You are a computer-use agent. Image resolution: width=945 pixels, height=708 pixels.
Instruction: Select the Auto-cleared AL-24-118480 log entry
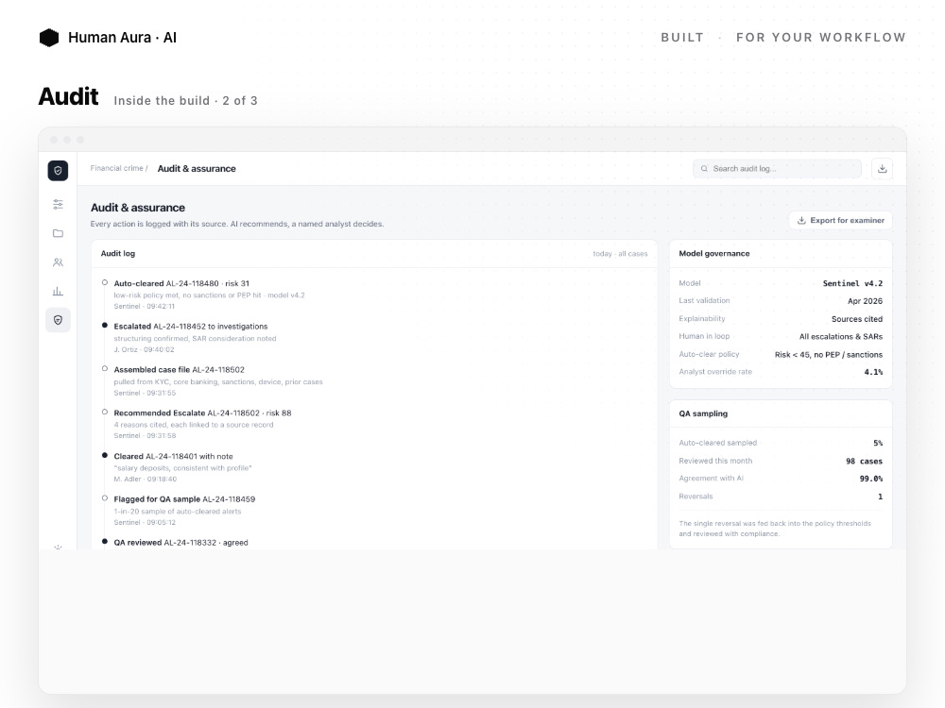209,295
